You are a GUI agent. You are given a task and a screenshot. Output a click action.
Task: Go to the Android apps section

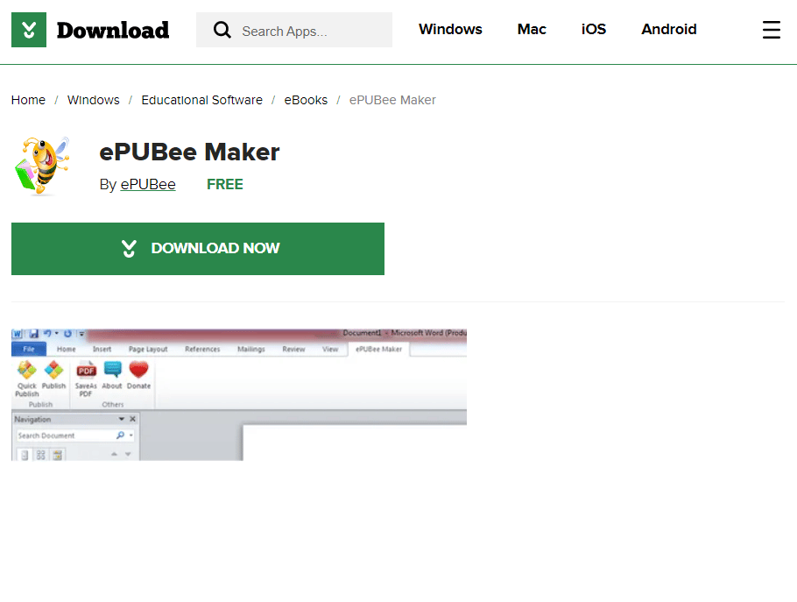pyautogui.click(x=669, y=30)
